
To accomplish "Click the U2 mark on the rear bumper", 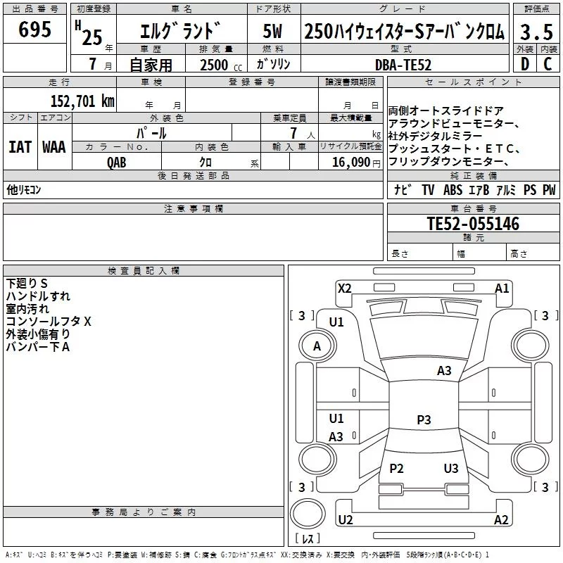I will [x=346, y=519].
